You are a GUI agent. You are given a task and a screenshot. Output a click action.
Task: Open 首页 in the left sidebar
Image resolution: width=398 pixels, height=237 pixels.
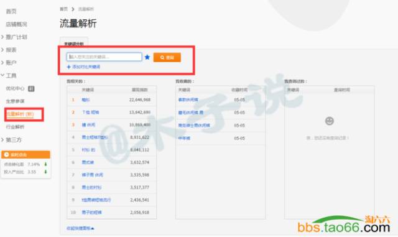pos(11,11)
